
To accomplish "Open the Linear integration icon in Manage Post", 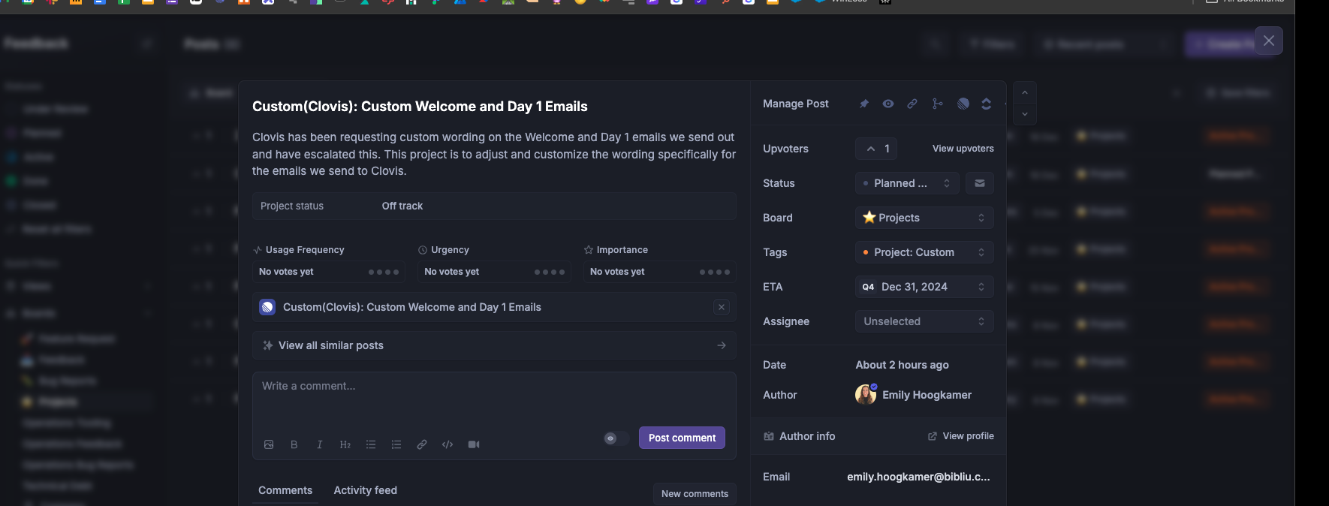I will 963,104.
